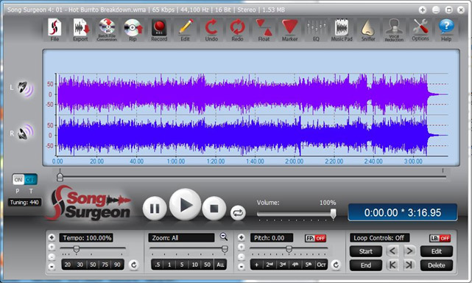This screenshot has width=472, height=283.
Task: Click the Export toolbar icon
Action: (x=81, y=29)
